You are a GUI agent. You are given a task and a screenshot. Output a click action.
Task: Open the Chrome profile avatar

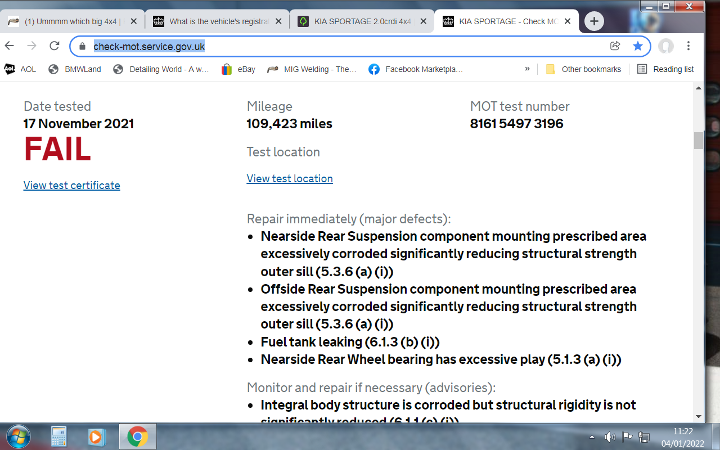point(666,46)
